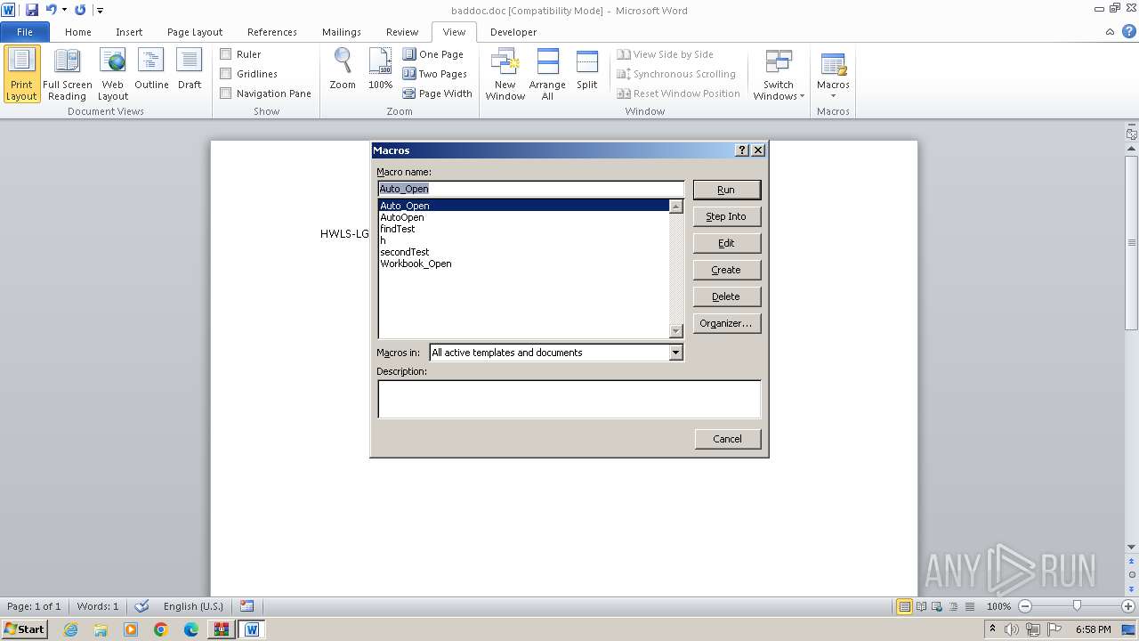Click the Description text box

click(x=569, y=399)
